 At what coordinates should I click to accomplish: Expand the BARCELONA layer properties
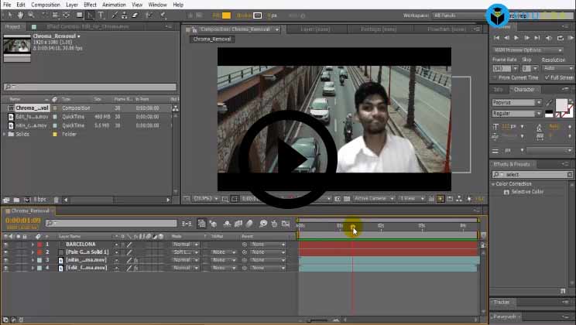pos(33,244)
